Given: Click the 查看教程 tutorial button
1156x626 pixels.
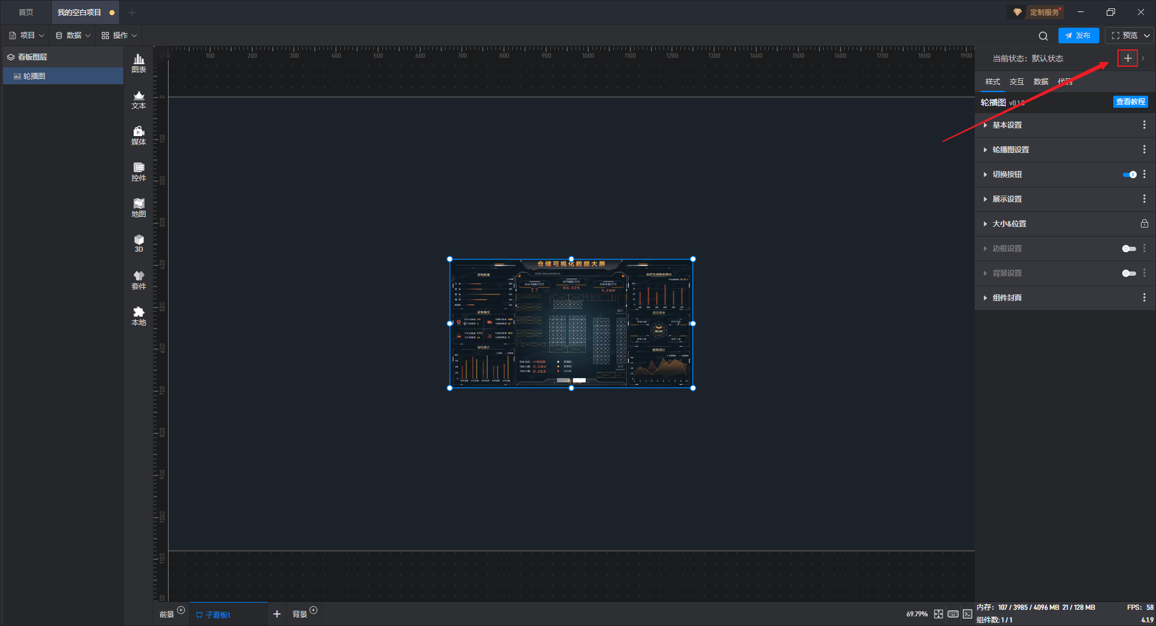Looking at the screenshot, I should coord(1130,102).
